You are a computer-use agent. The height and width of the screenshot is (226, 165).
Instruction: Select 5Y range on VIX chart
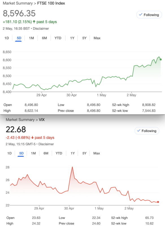click(84, 153)
